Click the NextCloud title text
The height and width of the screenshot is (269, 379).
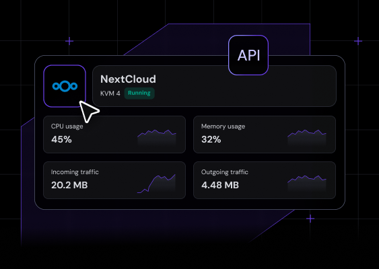pyautogui.click(x=128, y=79)
